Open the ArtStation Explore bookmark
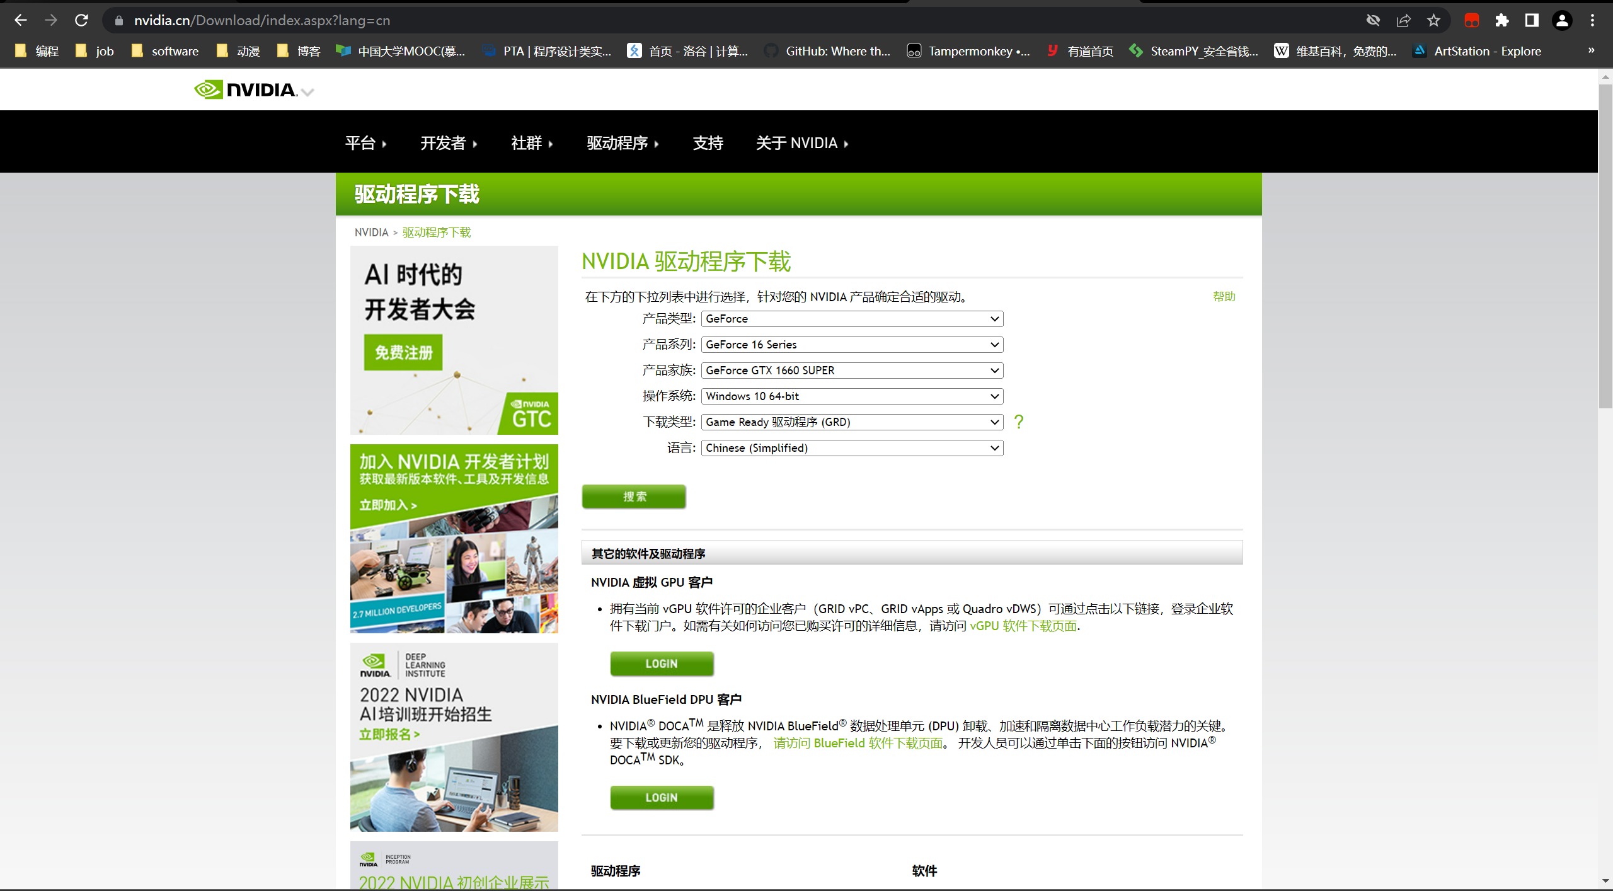The image size is (1613, 891). (1477, 50)
